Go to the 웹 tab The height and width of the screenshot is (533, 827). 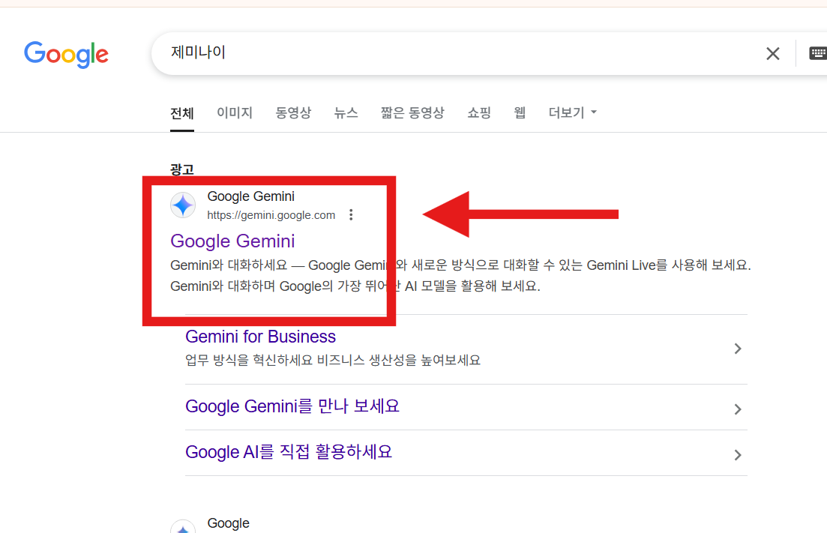(x=520, y=112)
